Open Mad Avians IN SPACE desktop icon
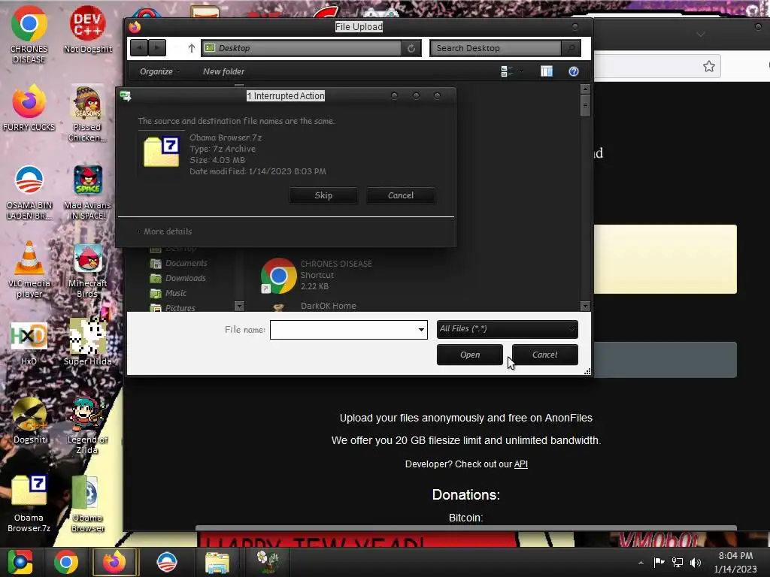 pos(87,192)
